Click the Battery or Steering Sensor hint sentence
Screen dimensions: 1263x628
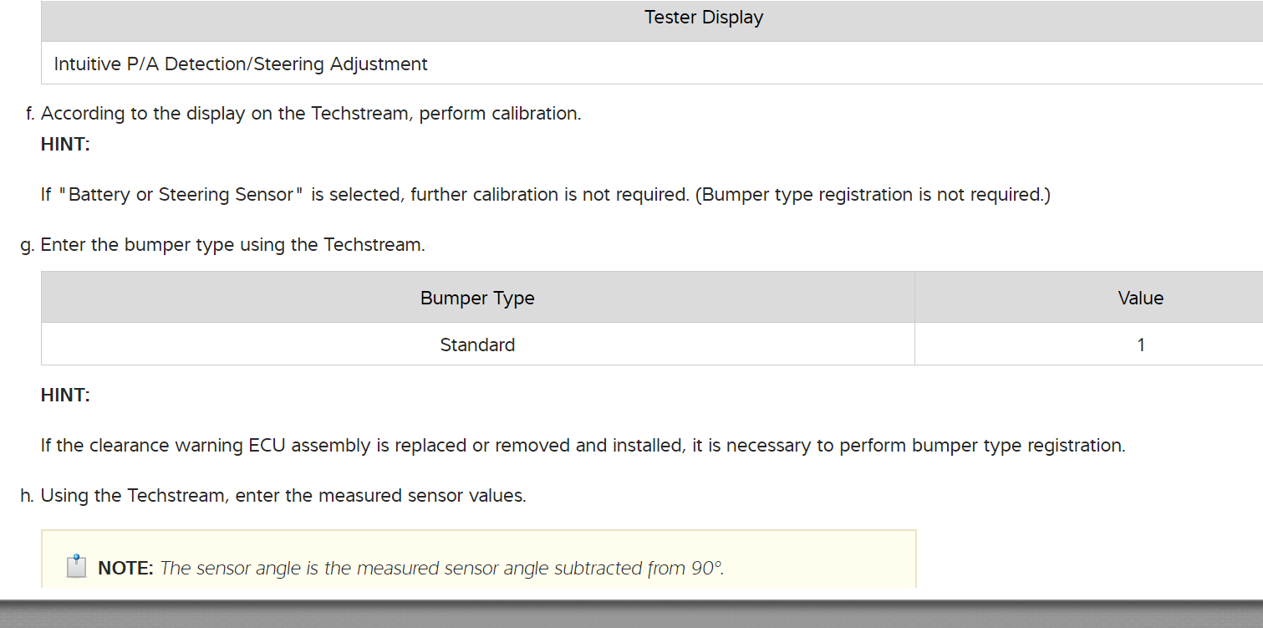[545, 195]
